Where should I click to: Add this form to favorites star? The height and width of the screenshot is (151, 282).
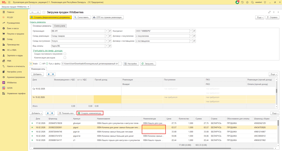pyautogui.click(x=44, y=12)
